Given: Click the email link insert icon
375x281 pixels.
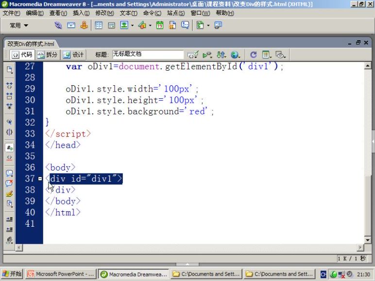Looking at the screenshot, I should coord(71,25).
